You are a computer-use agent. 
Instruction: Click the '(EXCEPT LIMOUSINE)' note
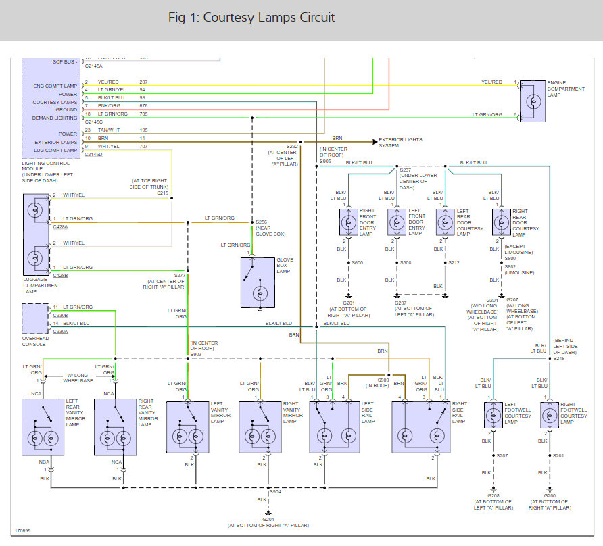coord(518,249)
